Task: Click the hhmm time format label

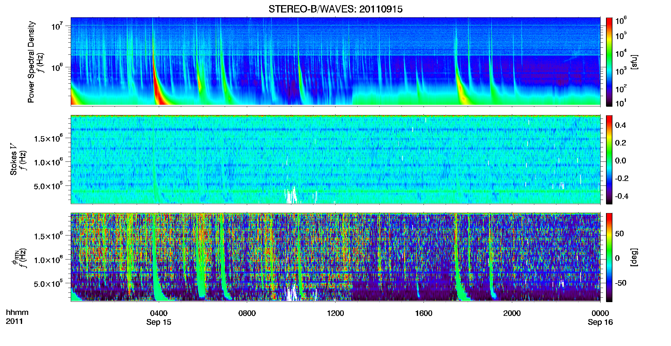Action: click(x=17, y=313)
